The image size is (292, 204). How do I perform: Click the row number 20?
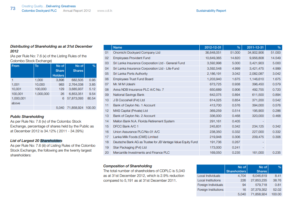coord(107,153)
